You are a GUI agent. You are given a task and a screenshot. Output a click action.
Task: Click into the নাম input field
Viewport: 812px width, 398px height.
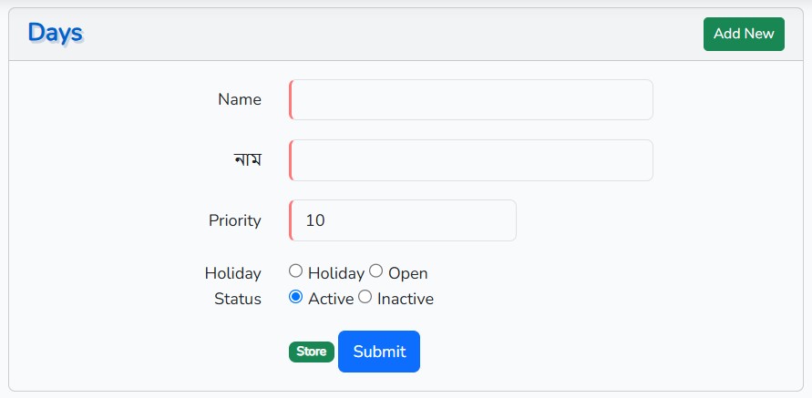tap(471, 160)
